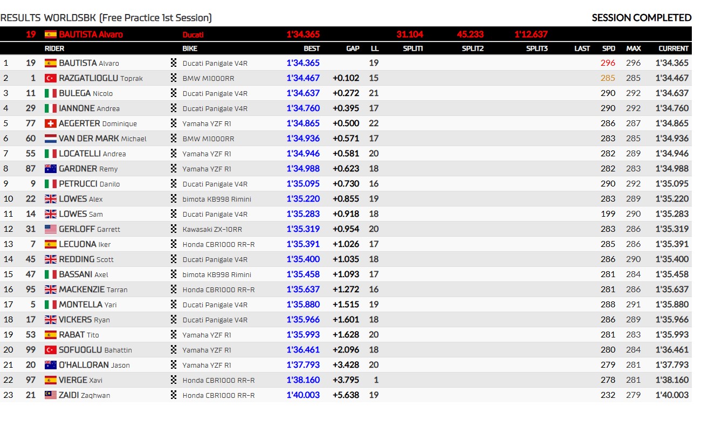
Task: Click checkered flag icon in PETRUCCI's row
Action: [174, 184]
